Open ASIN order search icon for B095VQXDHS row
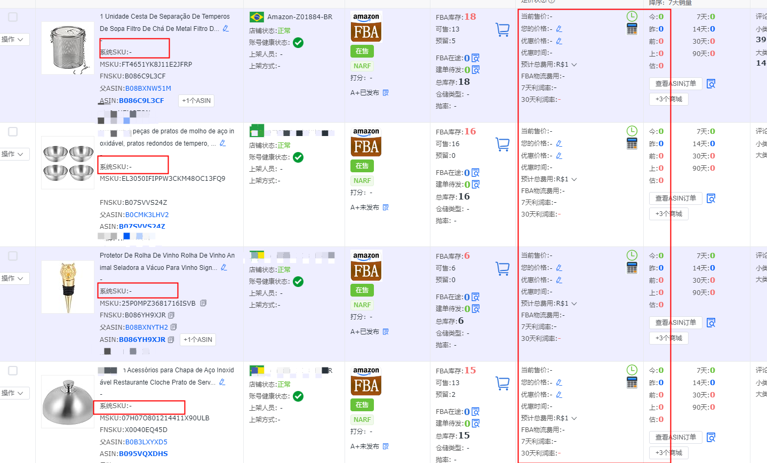Viewport: 767px width, 463px height. click(711, 437)
